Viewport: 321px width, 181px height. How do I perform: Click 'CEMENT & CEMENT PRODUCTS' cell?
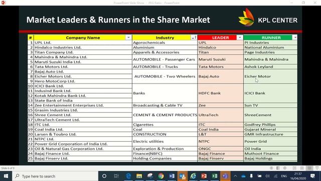(165, 115)
